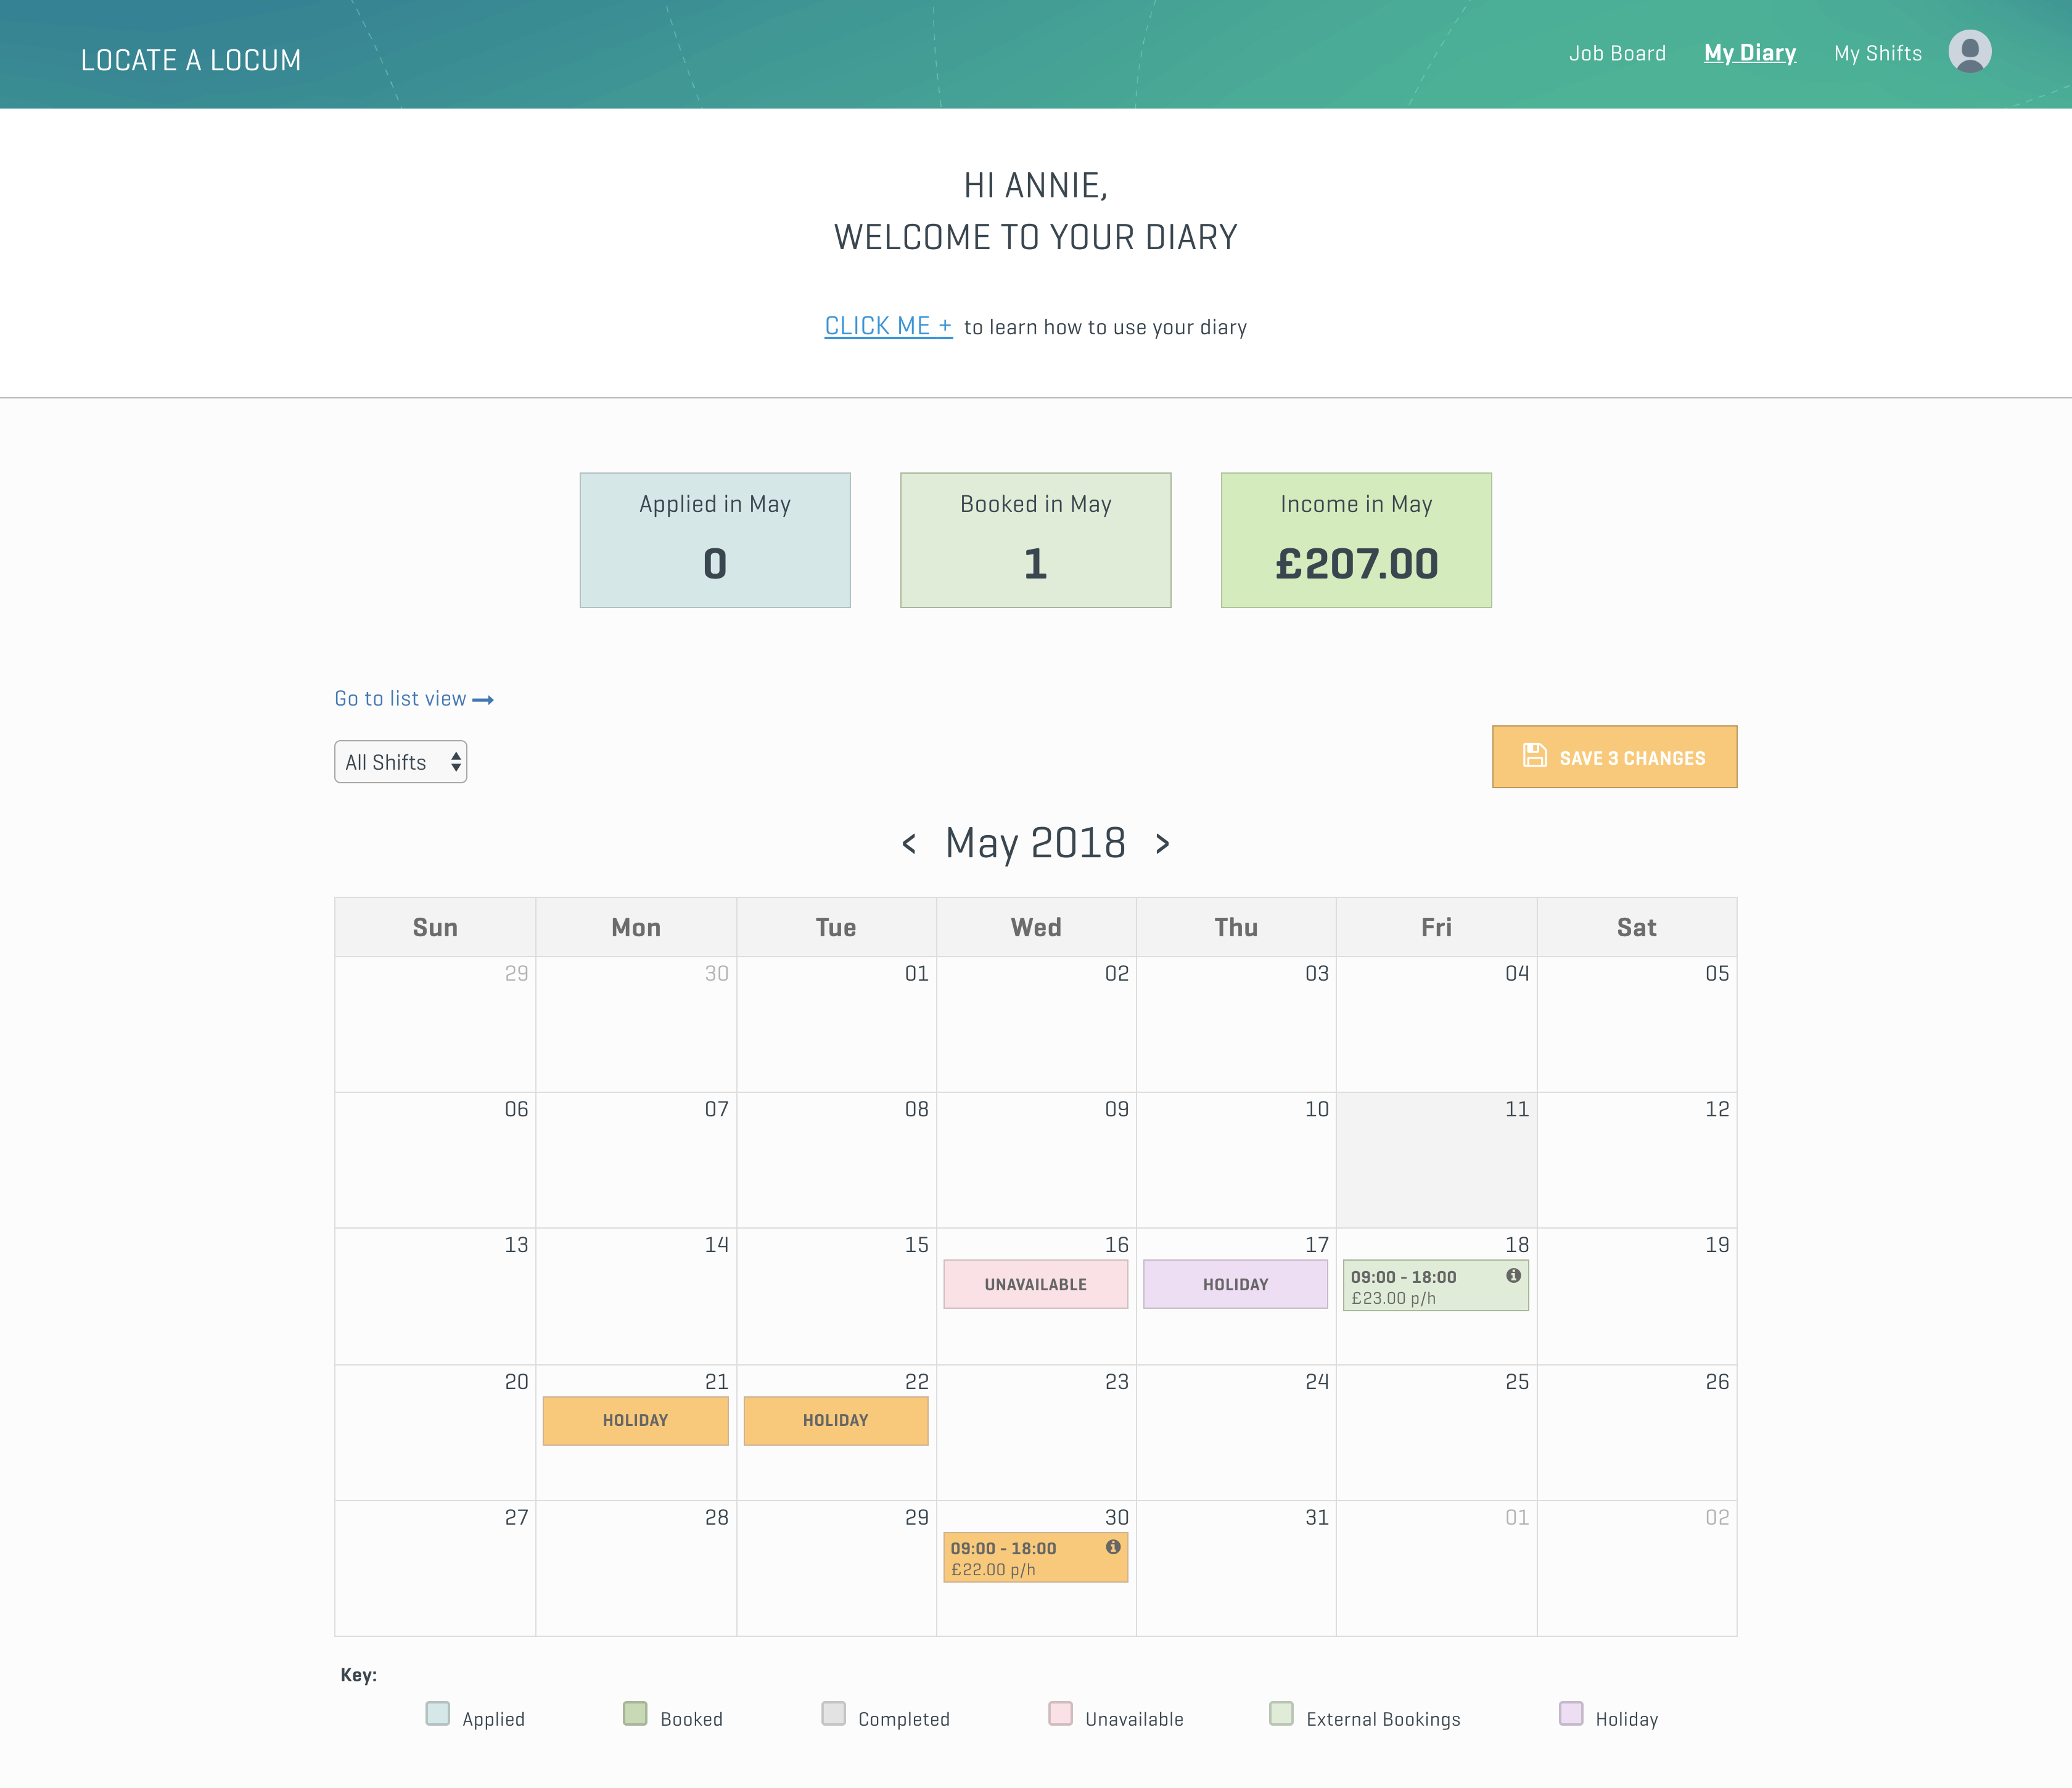
Task: Expand the CLICK ME + diary help
Action: point(887,327)
